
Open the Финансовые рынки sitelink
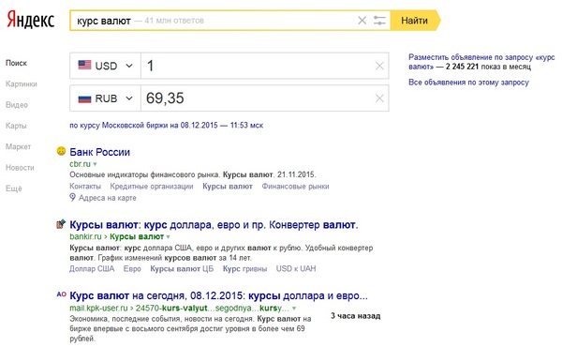295,187
